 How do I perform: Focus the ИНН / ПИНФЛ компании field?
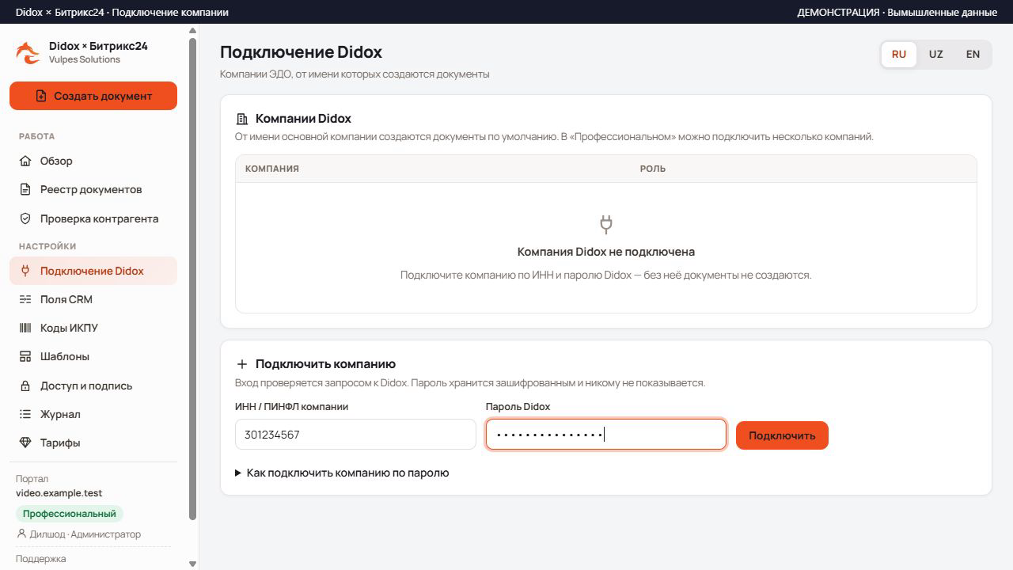[x=355, y=435]
